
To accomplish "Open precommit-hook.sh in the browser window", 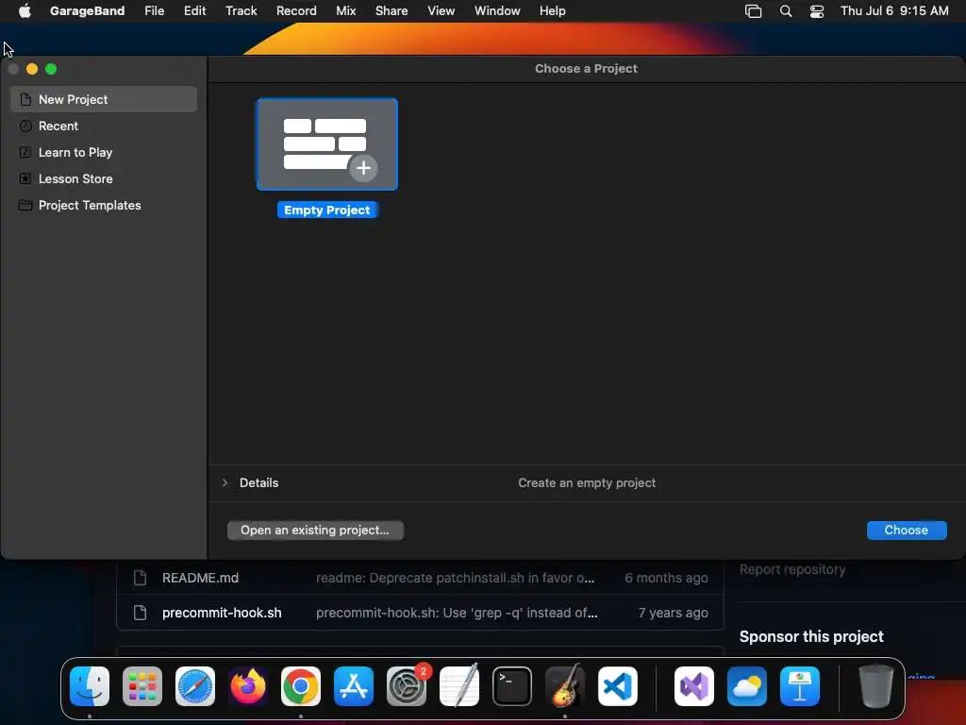I will coord(222,613).
